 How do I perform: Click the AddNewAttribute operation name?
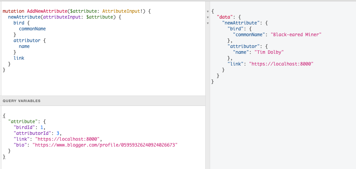(47, 11)
